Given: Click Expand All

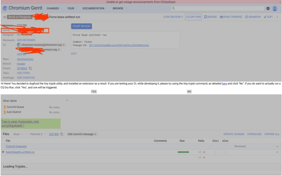Looking at the screenshot, I should [x=272, y=134].
